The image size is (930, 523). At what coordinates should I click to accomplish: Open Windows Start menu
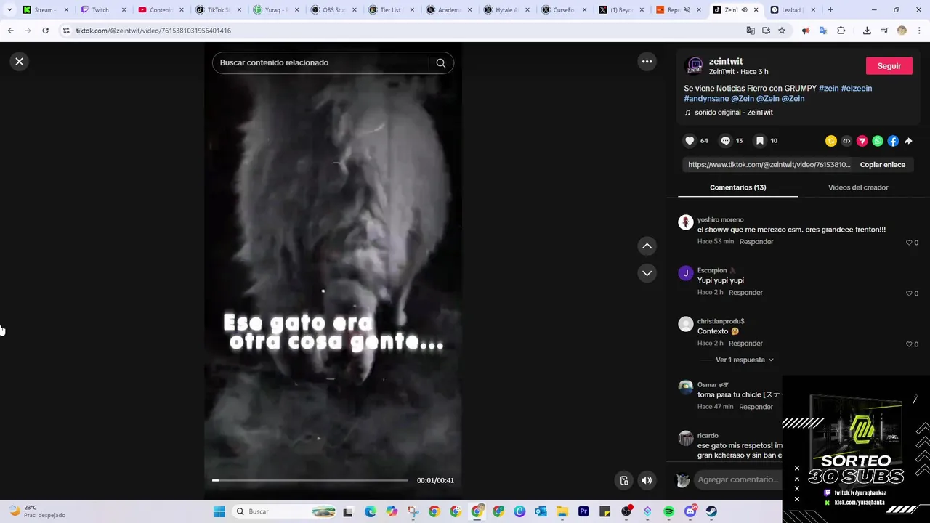(219, 511)
